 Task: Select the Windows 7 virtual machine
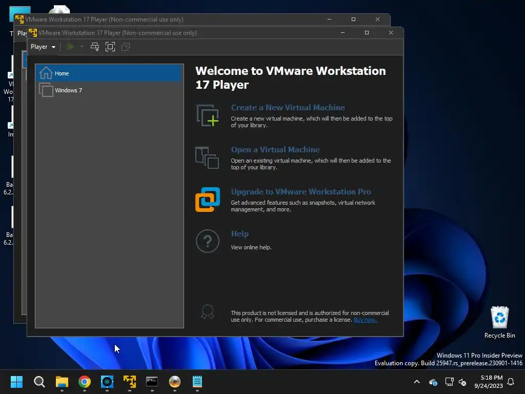pos(109,90)
